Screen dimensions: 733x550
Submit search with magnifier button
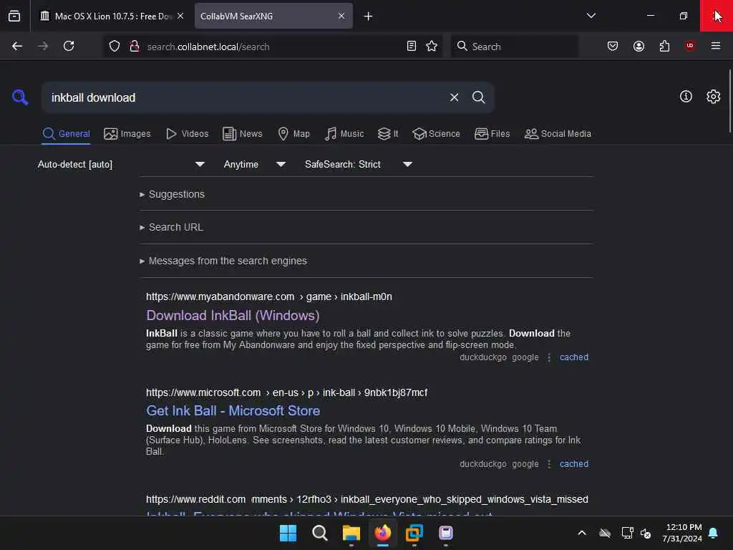coord(478,97)
